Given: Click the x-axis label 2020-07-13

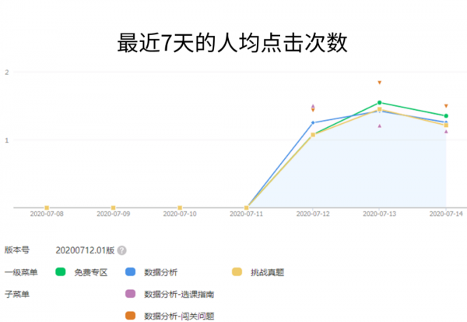Looking at the screenshot, I should 380,214.
